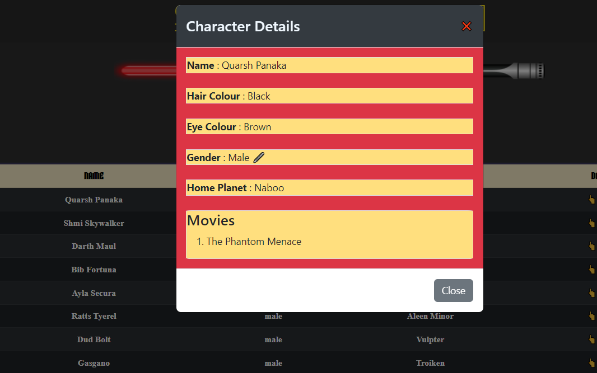Click the Character Details title bar
The height and width of the screenshot is (373, 597).
coord(243,26)
